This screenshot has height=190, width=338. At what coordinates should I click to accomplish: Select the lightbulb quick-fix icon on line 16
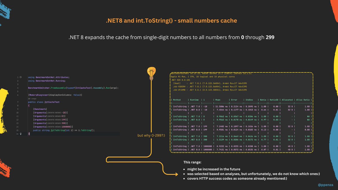tap(21, 134)
